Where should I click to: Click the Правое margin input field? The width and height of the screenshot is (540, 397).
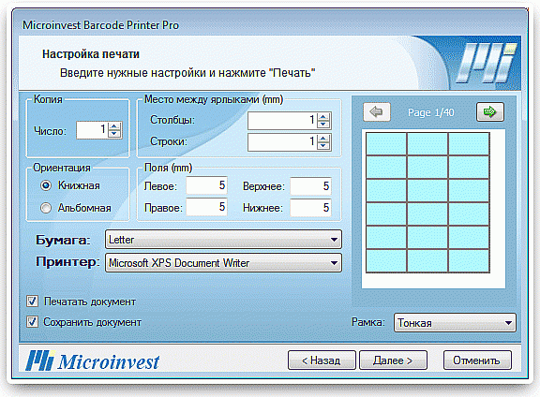(x=206, y=207)
